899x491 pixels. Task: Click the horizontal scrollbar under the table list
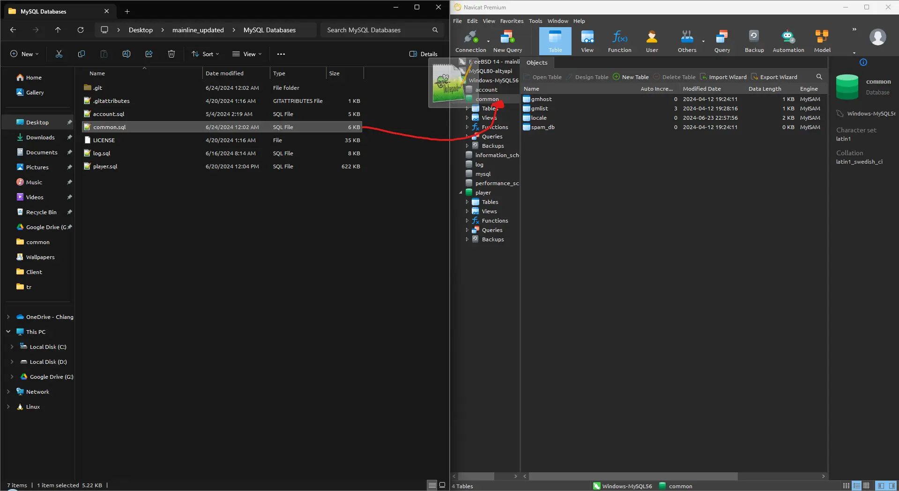coord(632,476)
